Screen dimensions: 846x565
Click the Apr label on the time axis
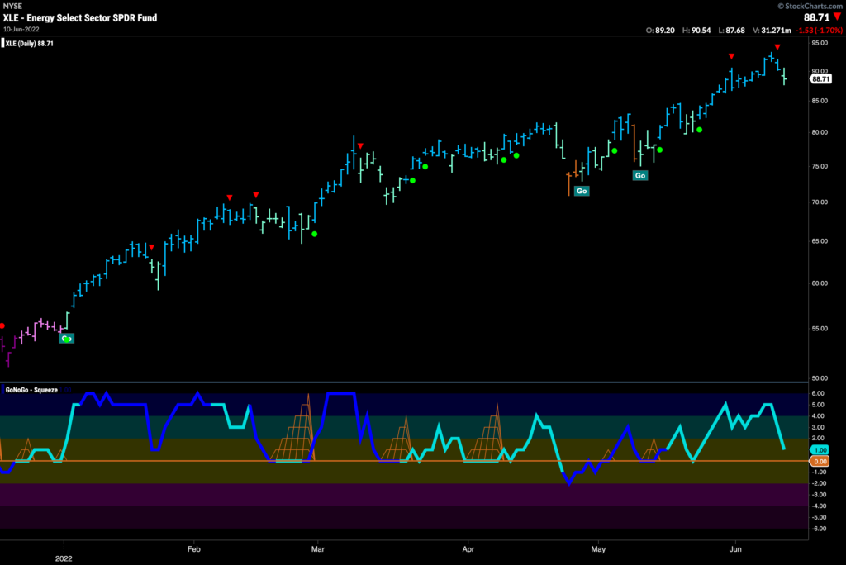pyautogui.click(x=468, y=549)
